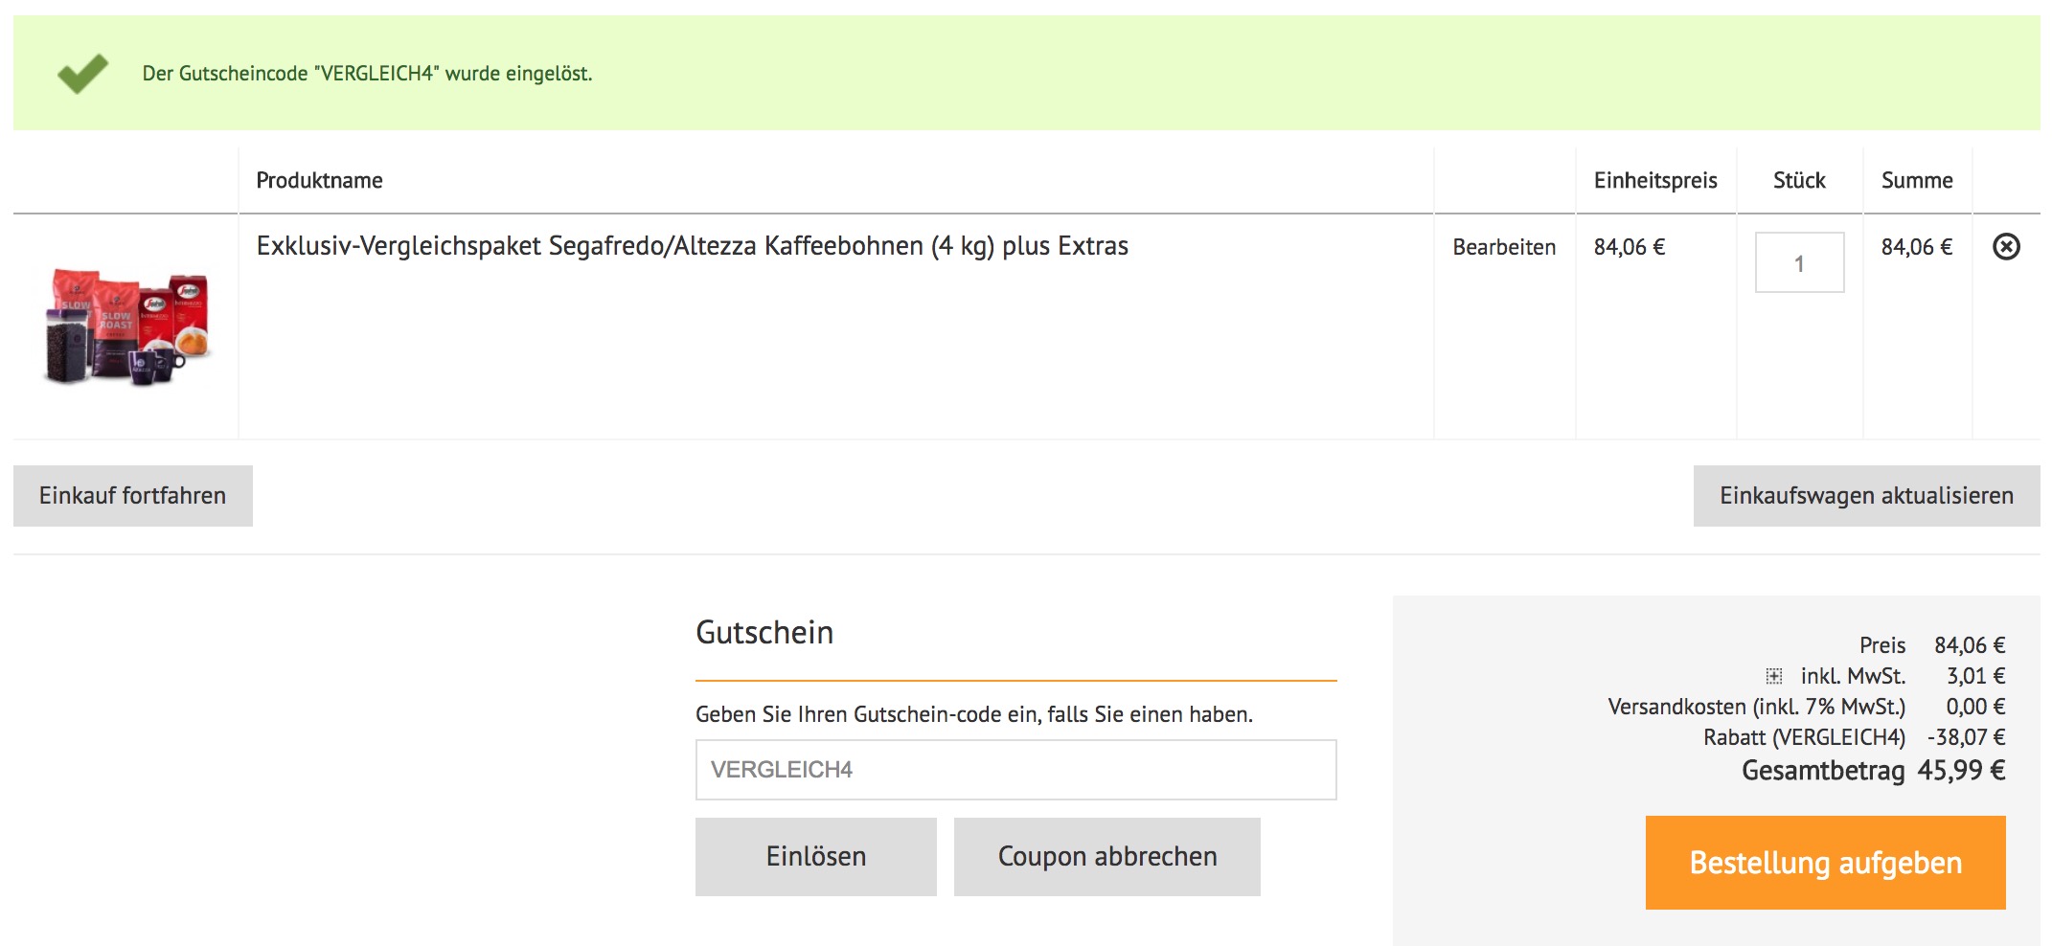Click the green success checkmark icon
Viewport: 2052px width, 946px height.
[x=82, y=74]
